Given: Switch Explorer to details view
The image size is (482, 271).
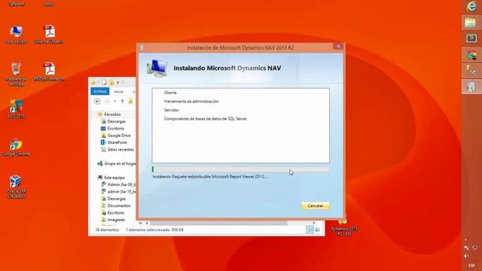Looking at the screenshot, I should tap(310, 230).
